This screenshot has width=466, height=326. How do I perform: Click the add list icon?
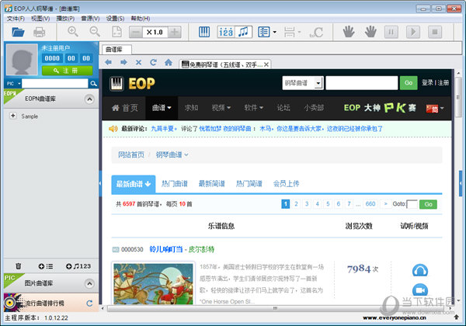coord(46,266)
